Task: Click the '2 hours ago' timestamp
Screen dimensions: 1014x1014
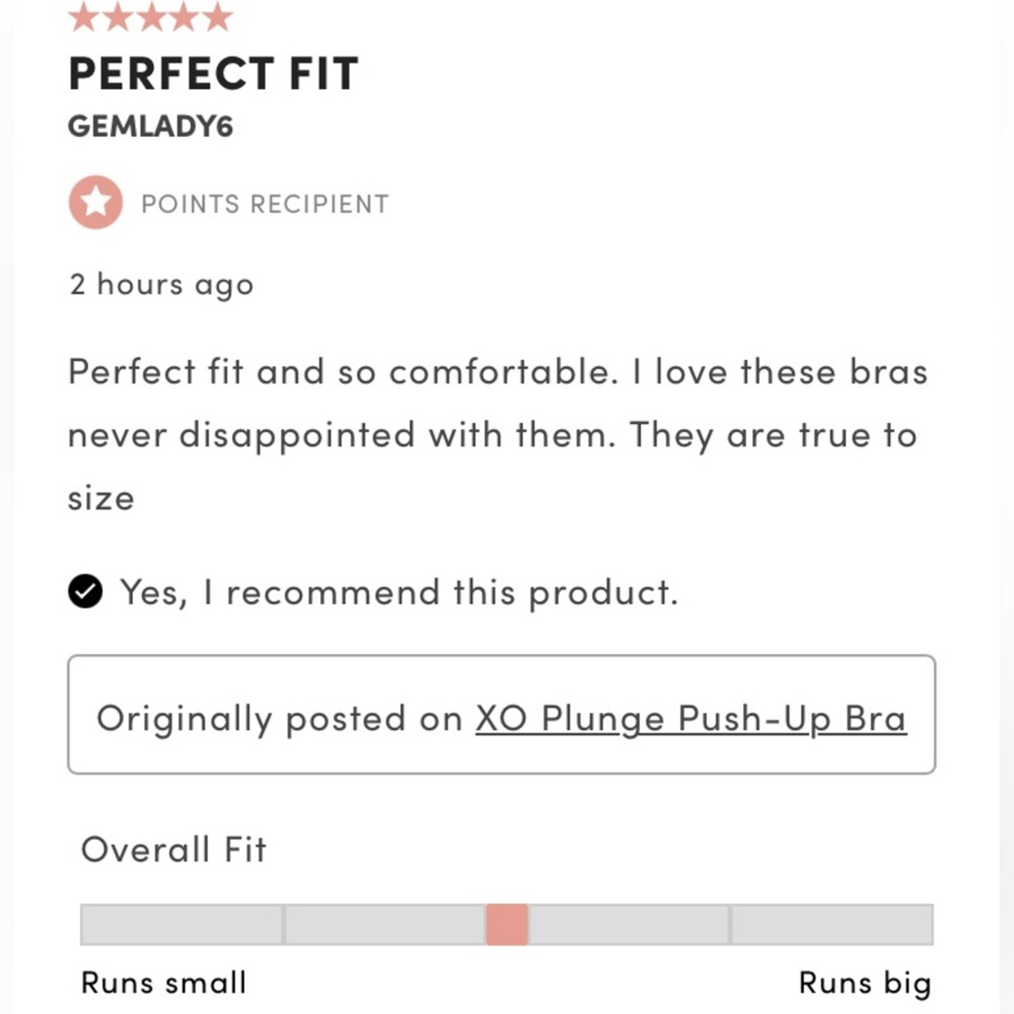Action: tap(162, 285)
